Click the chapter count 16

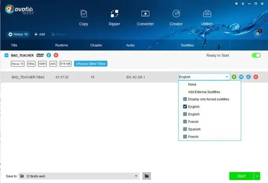[x=92, y=77]
